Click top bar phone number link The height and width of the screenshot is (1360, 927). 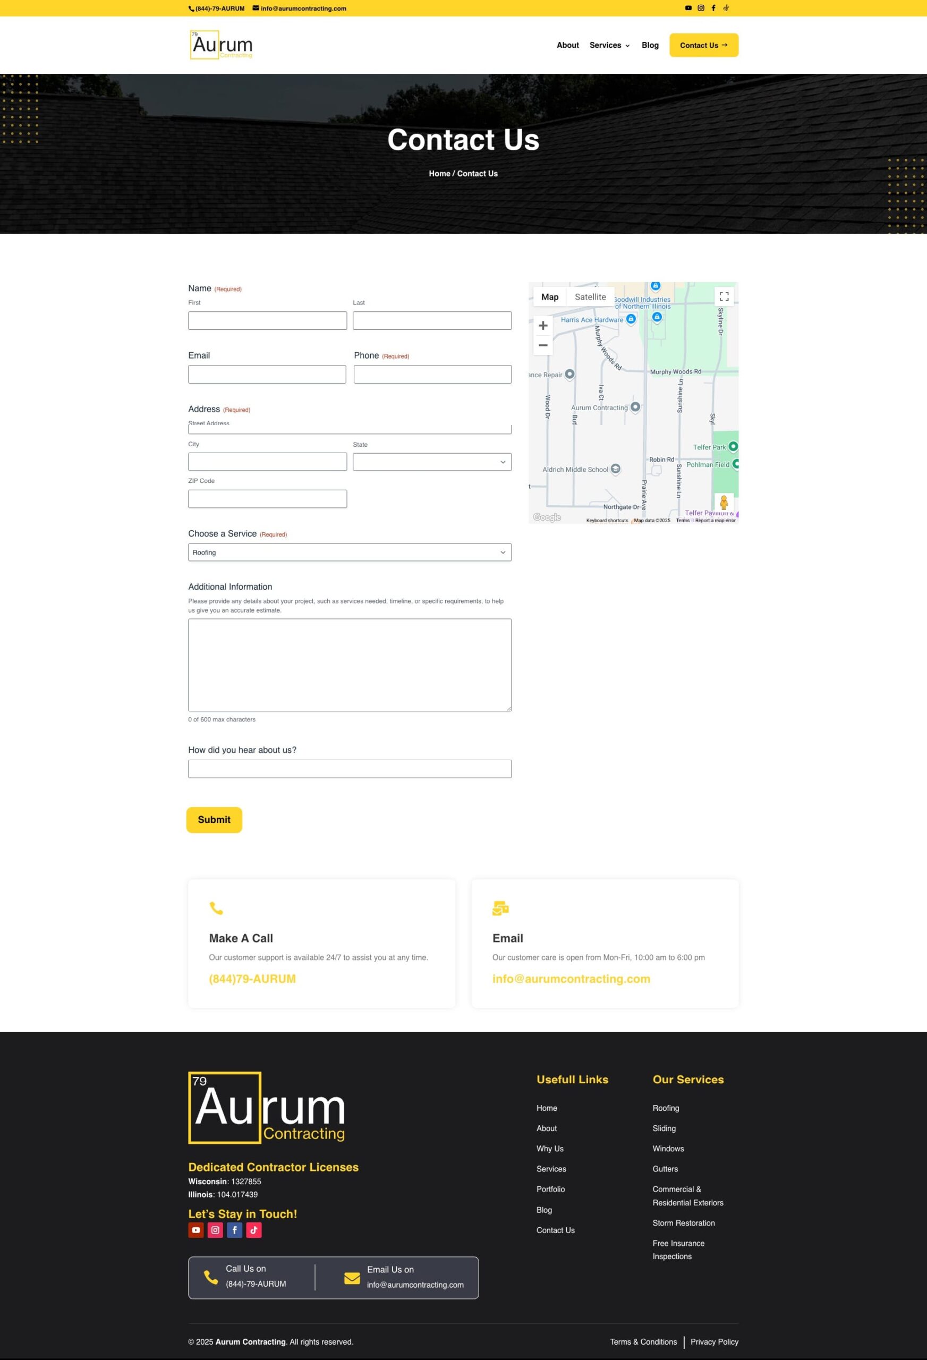217,8
